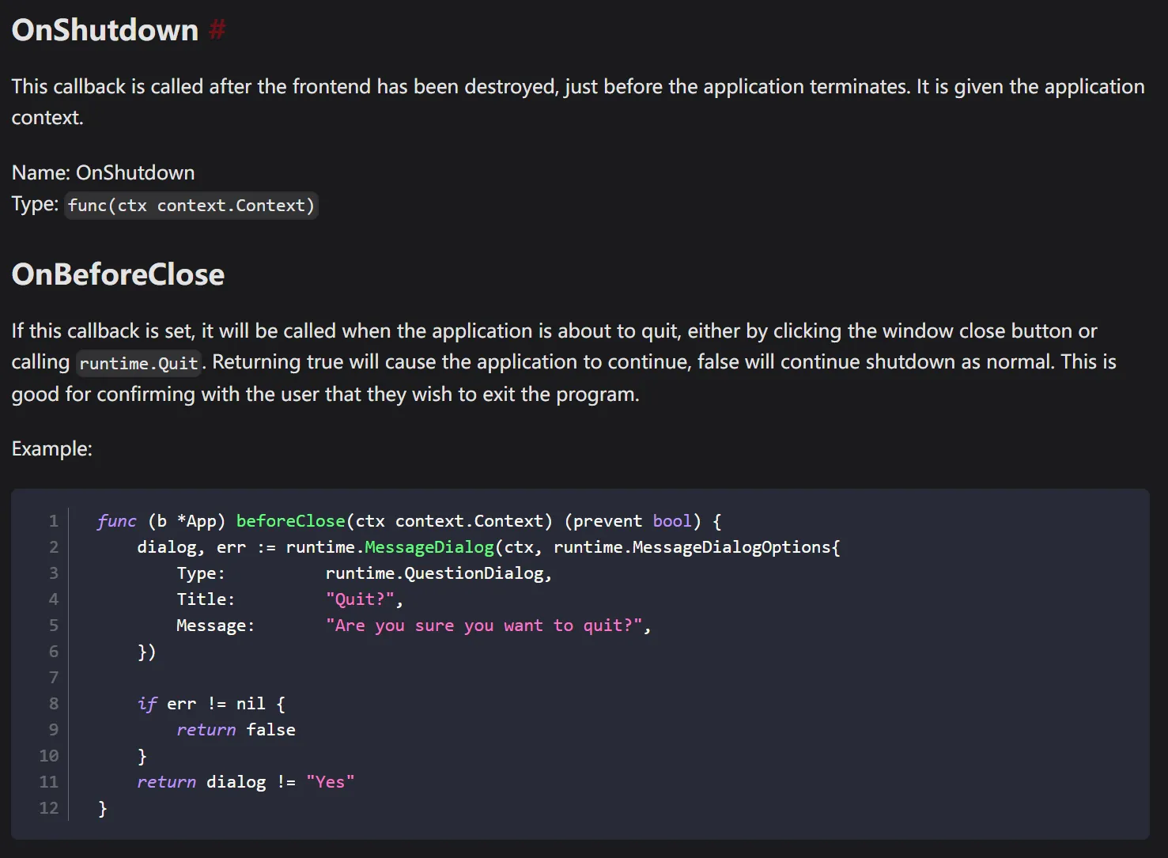Image resolution: width=1168 pixels, height=858 pixels.
Task: Click the Name: OnShutdown text line
Action: pyautogui.click(x=103, y=172)
